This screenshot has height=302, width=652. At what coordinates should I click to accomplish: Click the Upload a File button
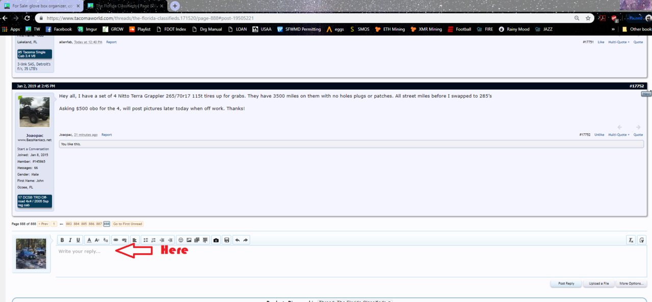(598, 283)
